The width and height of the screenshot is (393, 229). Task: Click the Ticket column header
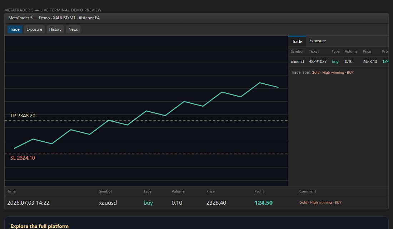(314, 52)
